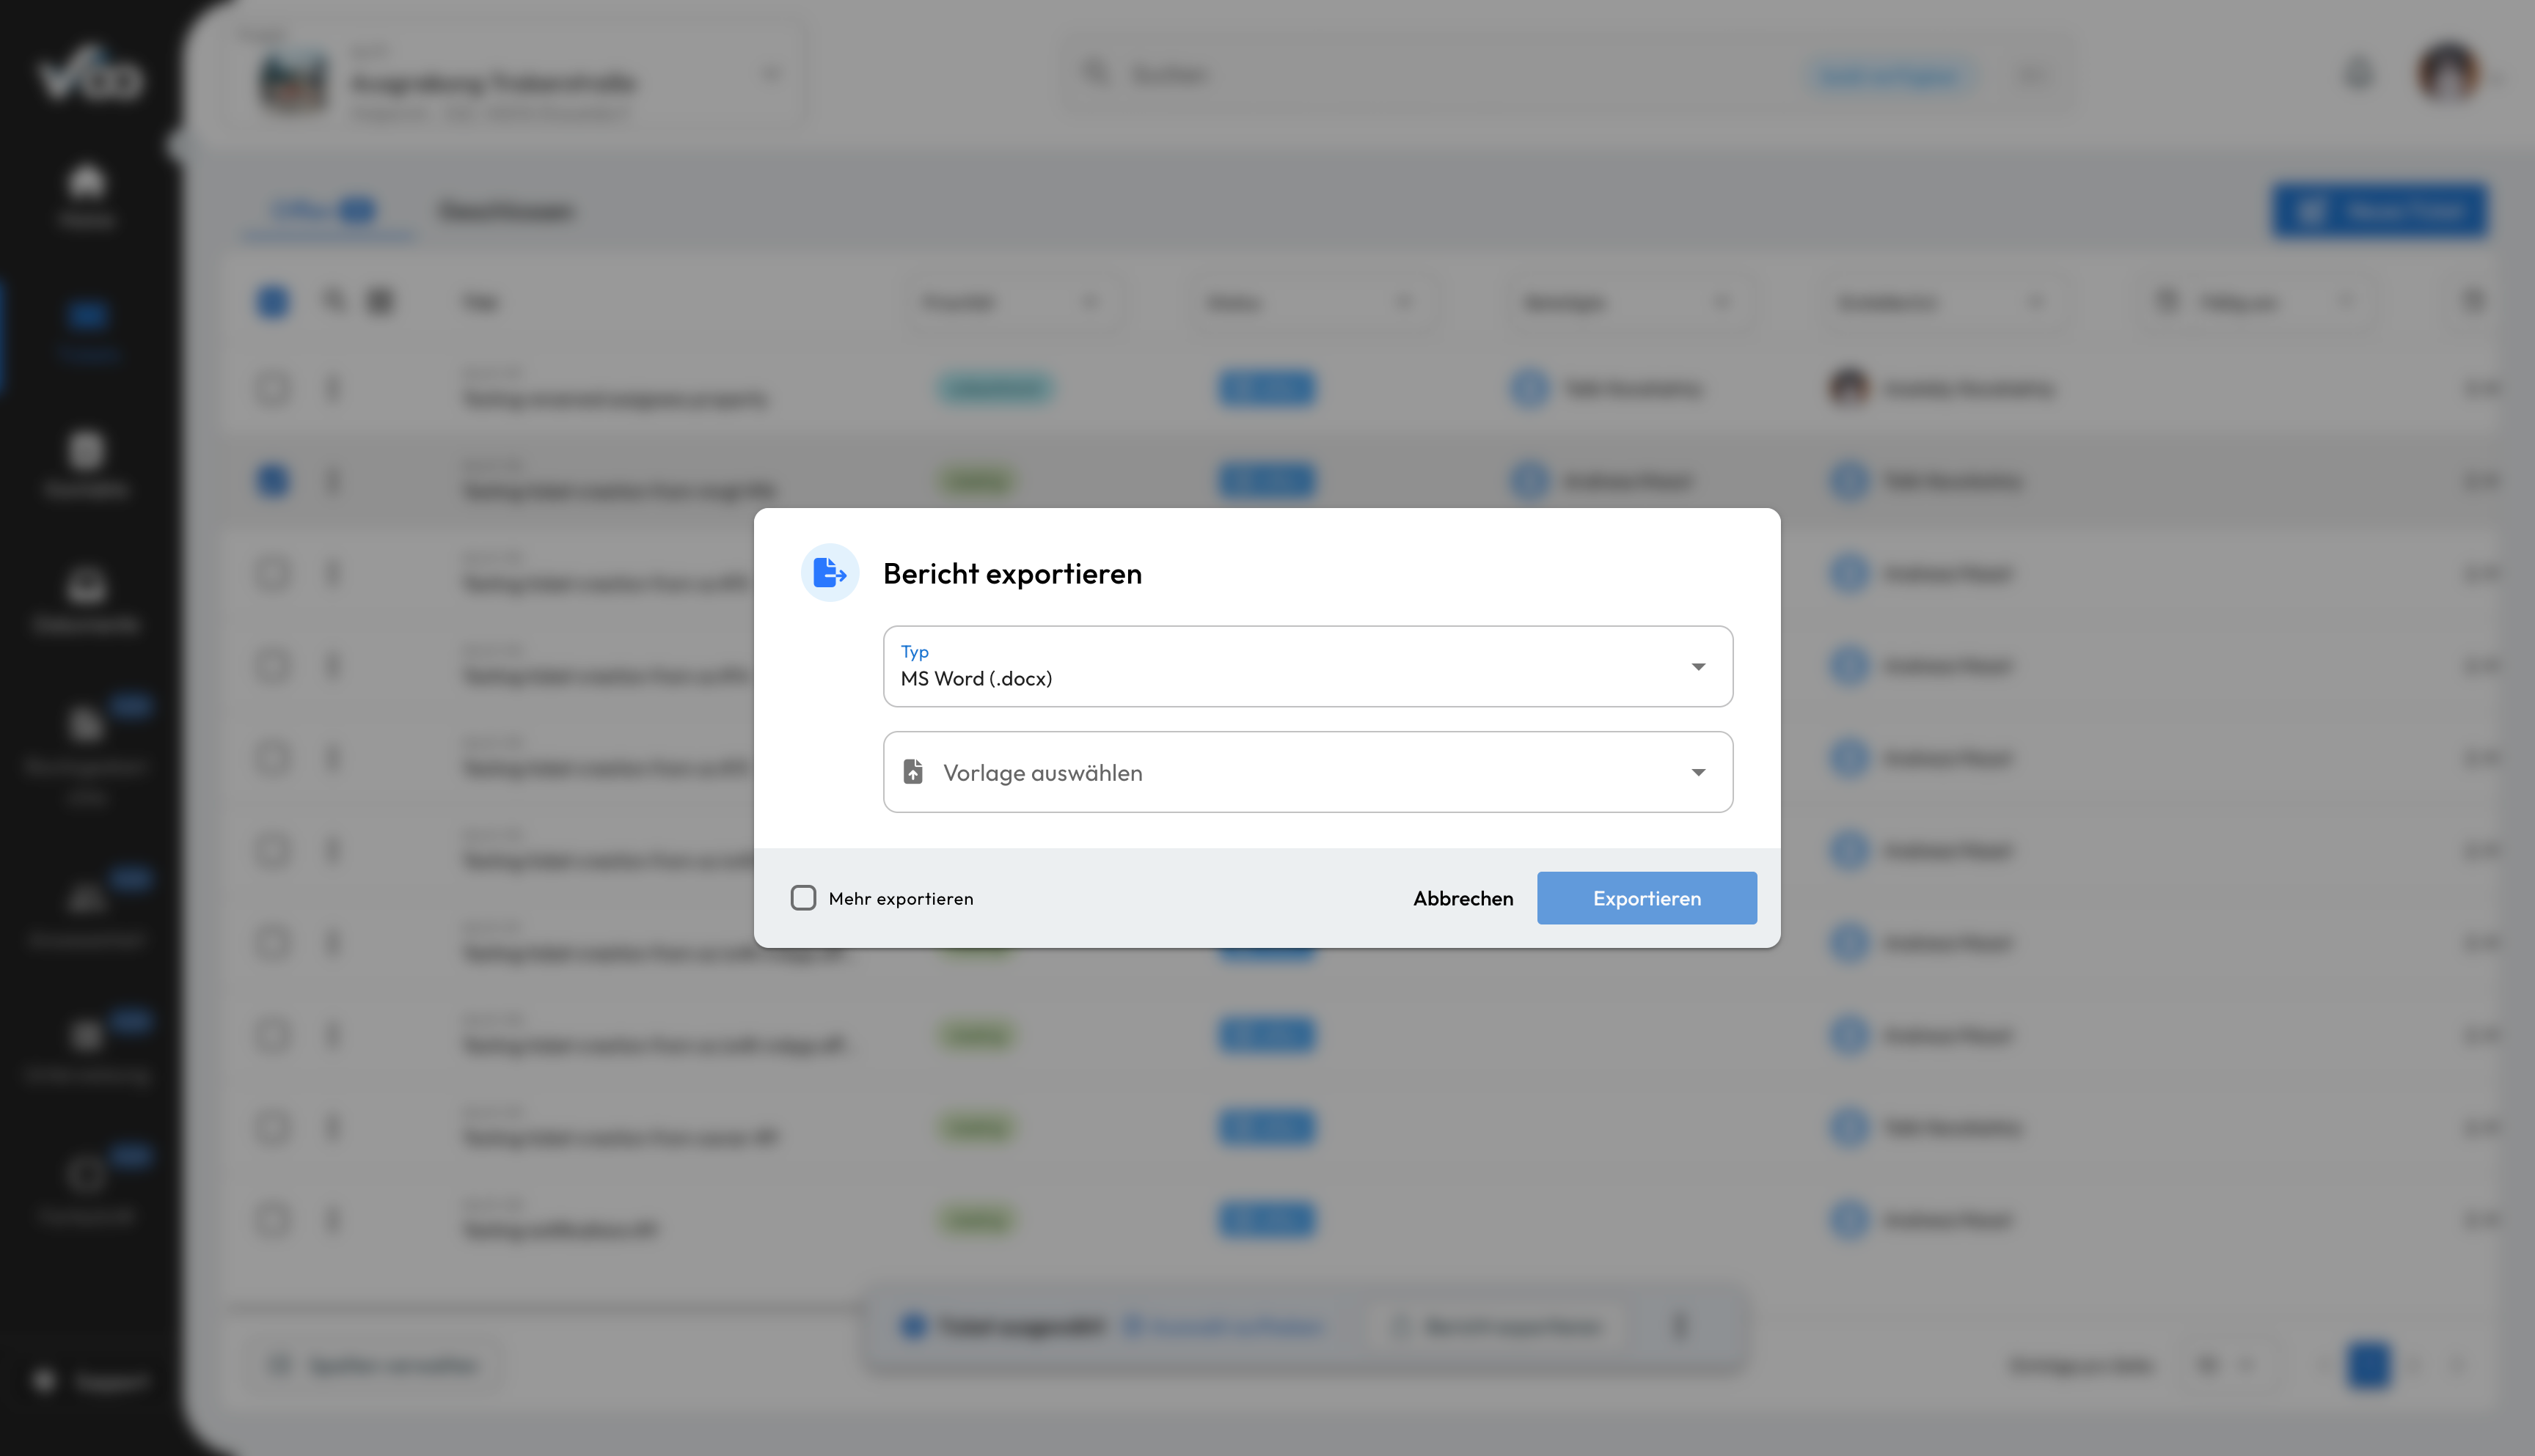Click the magnifier search icon in the table header
The width and height of the screenshot is (2535, 1456).
coord(334,301)
